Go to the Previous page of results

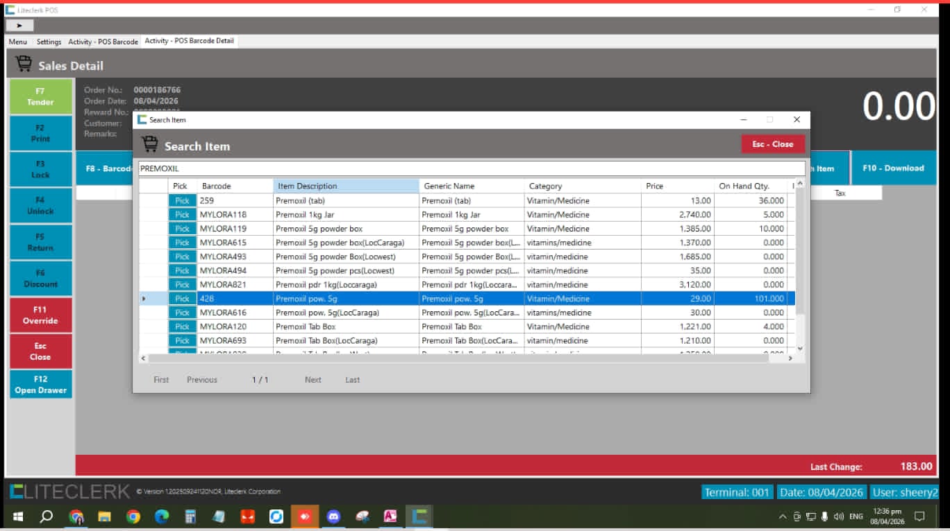202,380
